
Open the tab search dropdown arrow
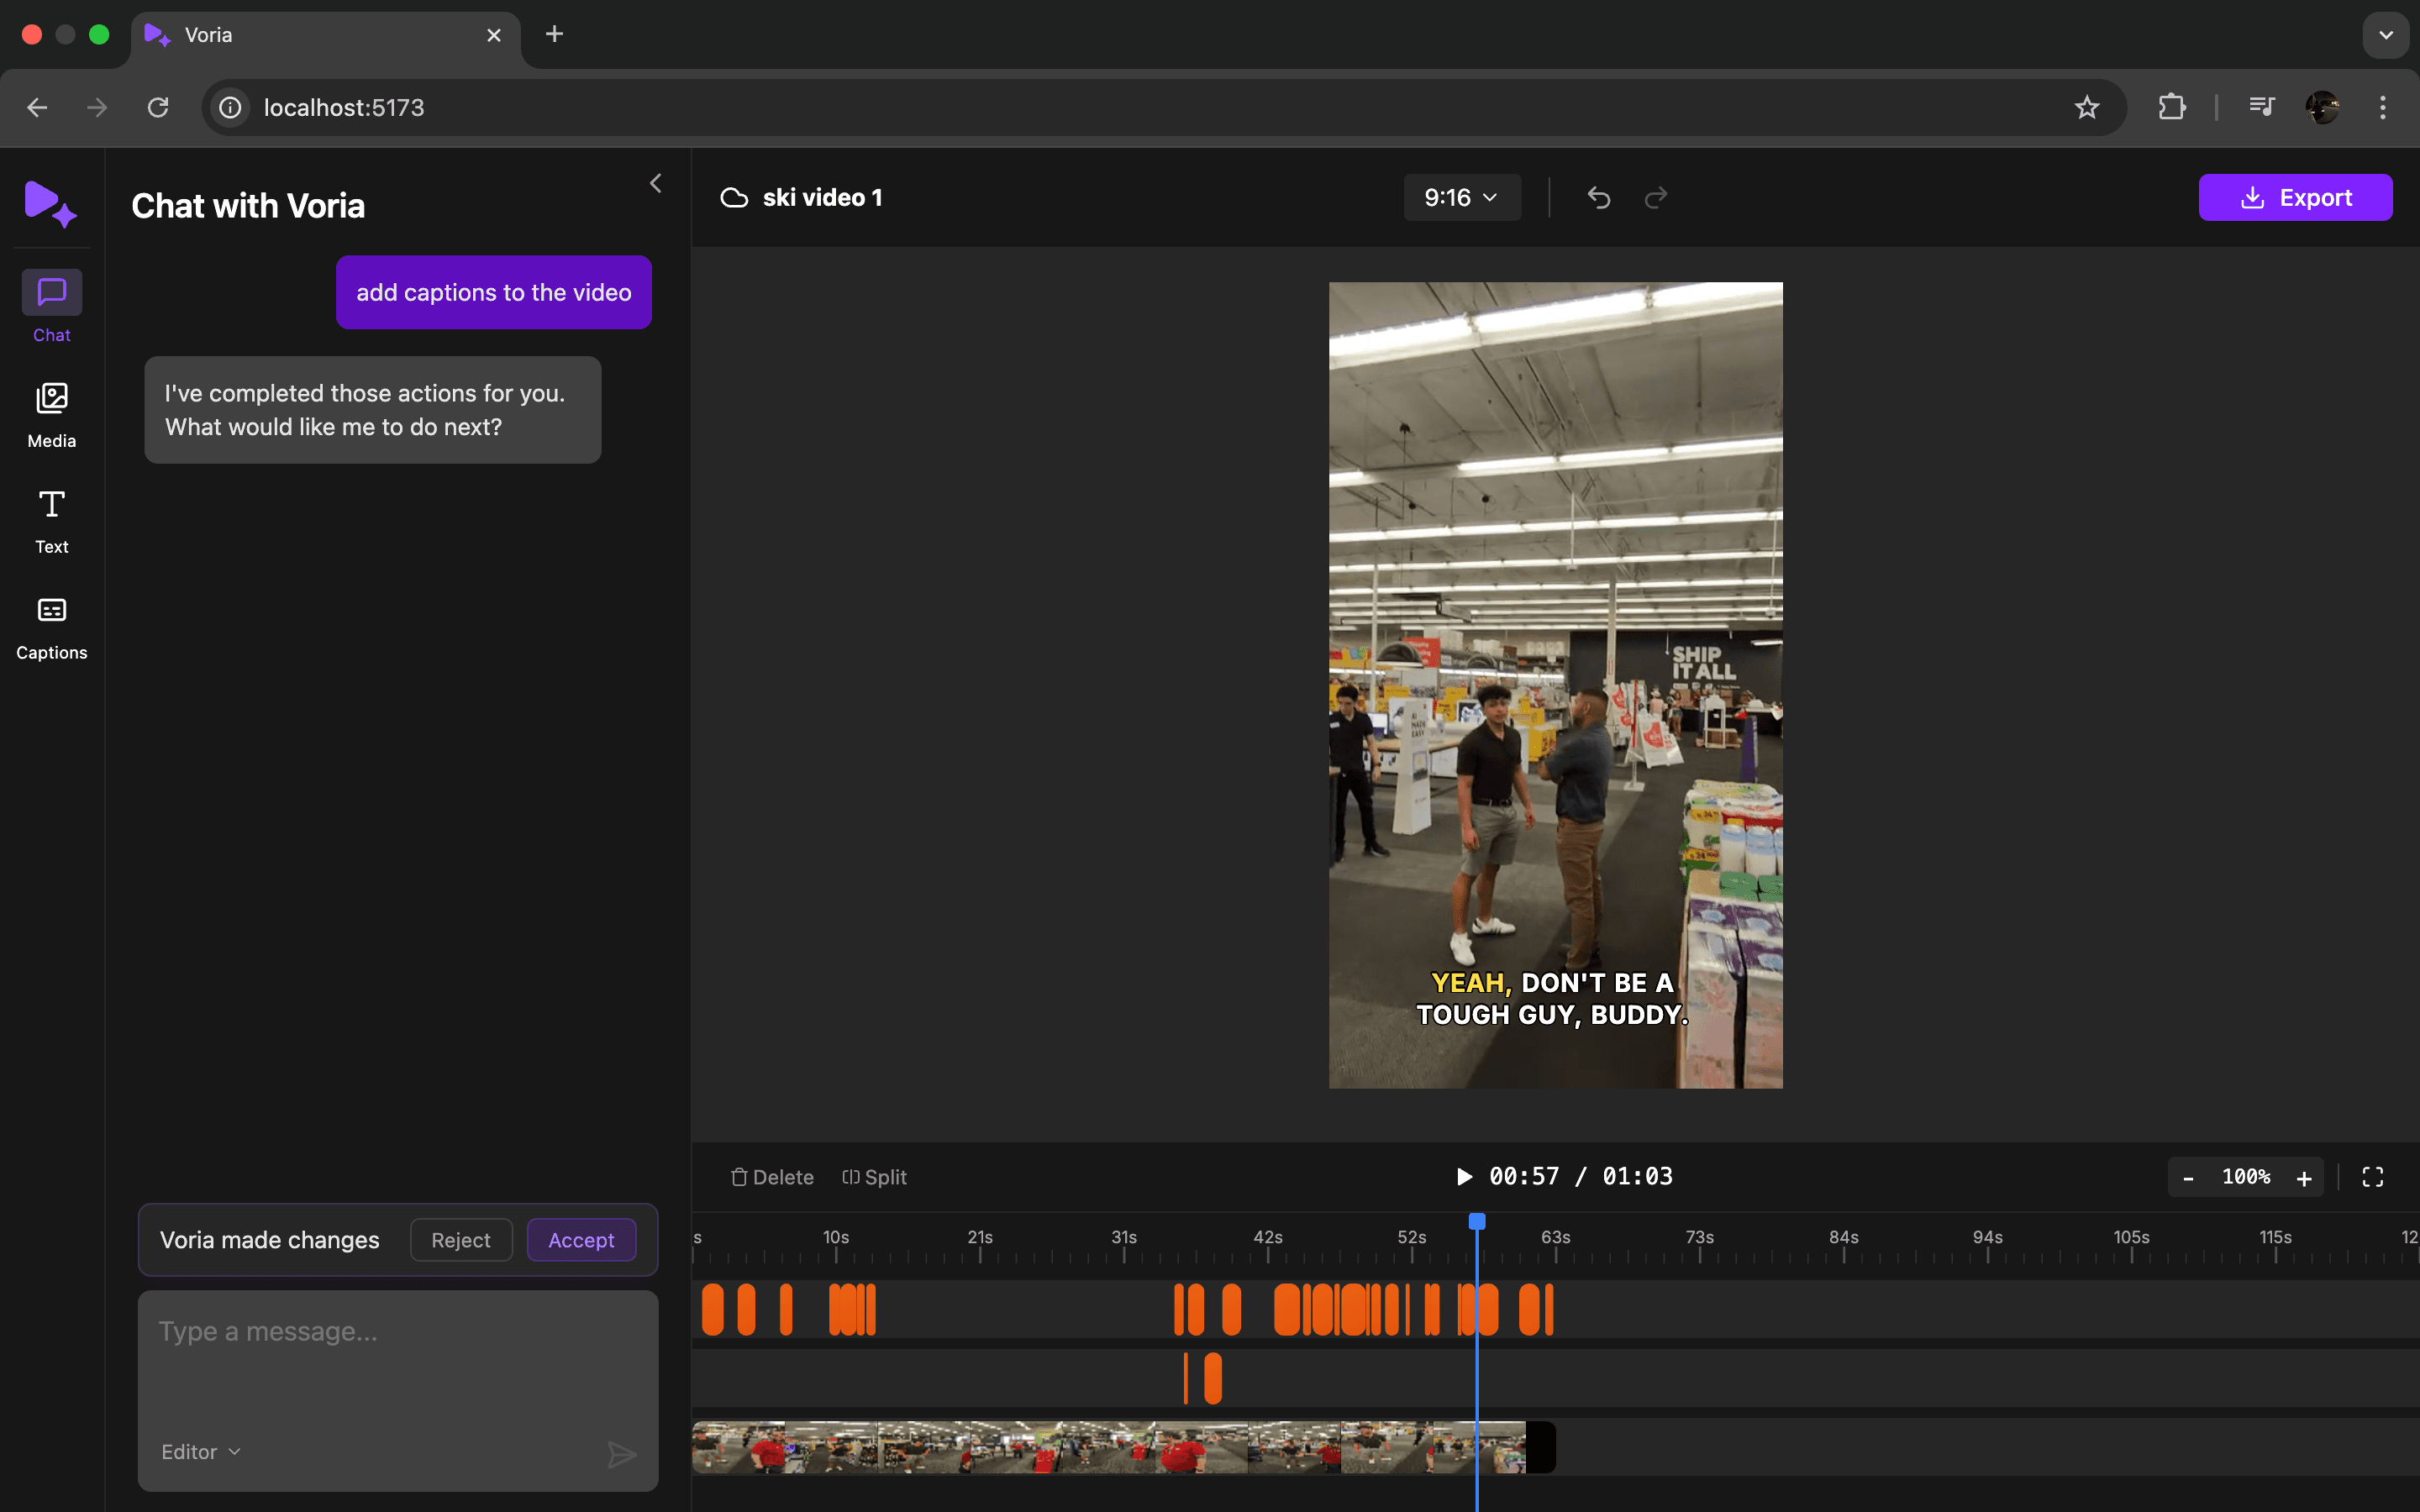(x=2386, y=35)
